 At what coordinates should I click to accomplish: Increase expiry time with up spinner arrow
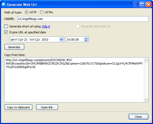click(x=86, y=38)
